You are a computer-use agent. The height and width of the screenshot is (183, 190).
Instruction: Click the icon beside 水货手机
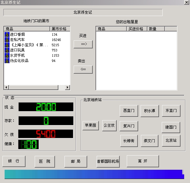(7, 55)
